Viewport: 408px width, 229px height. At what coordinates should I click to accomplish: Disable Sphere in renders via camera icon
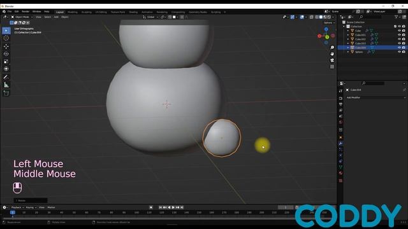click(x=404, y=52)
